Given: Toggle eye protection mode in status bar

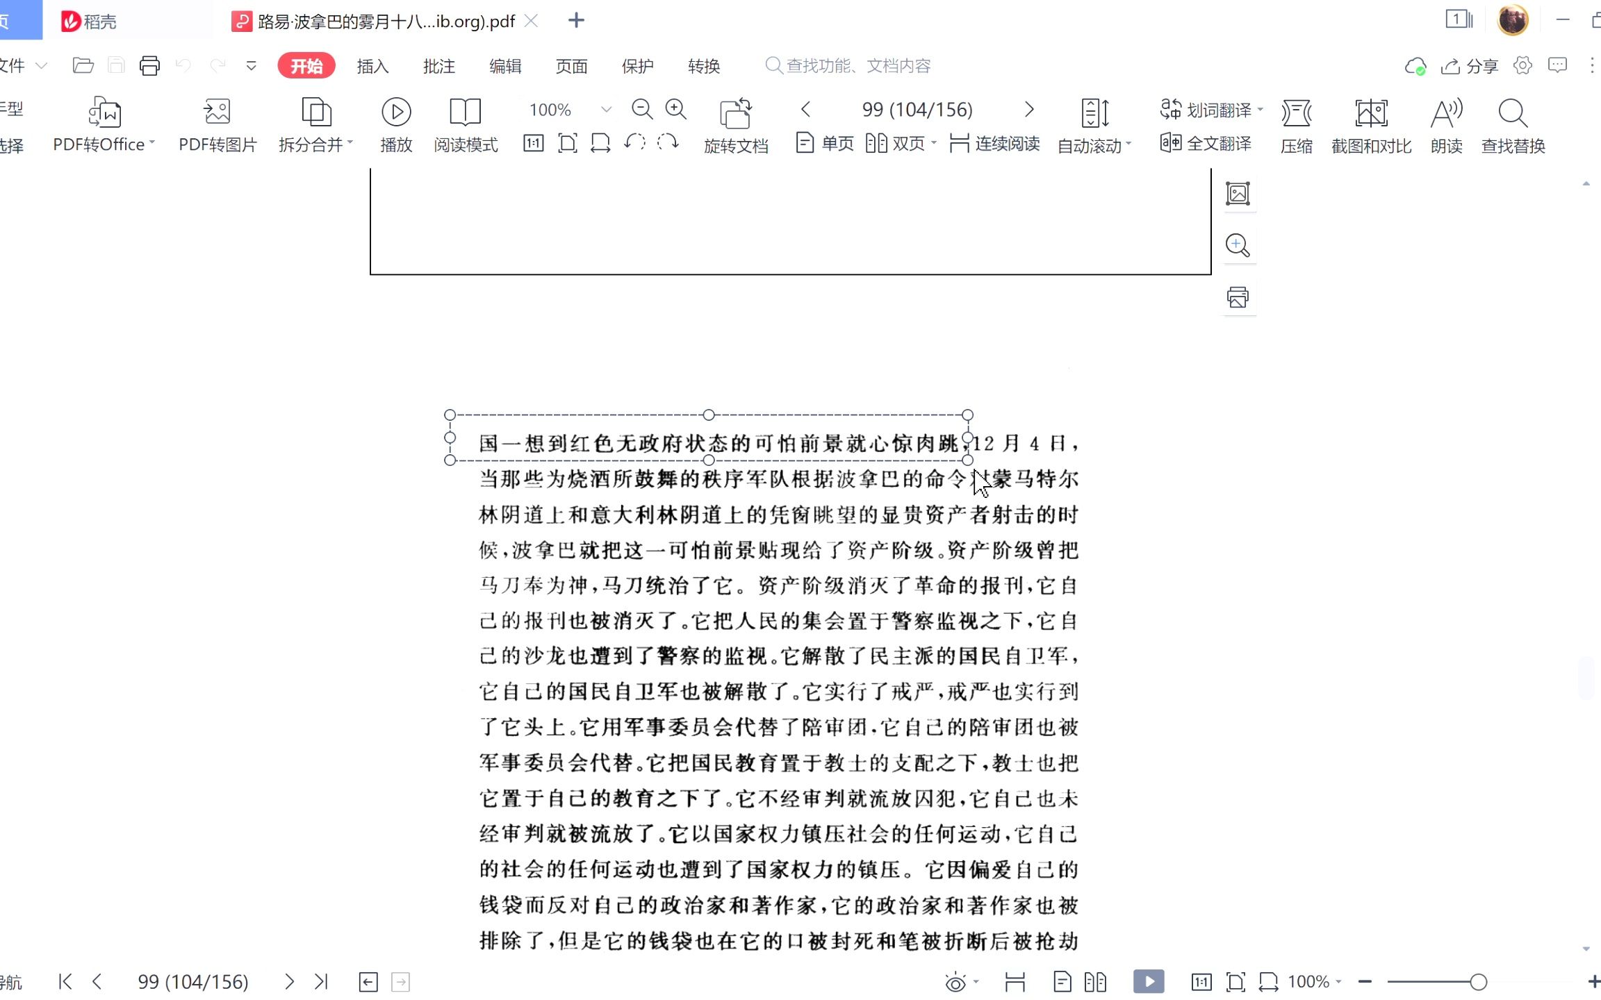Looking at the screenshot, I should point(955,982).
